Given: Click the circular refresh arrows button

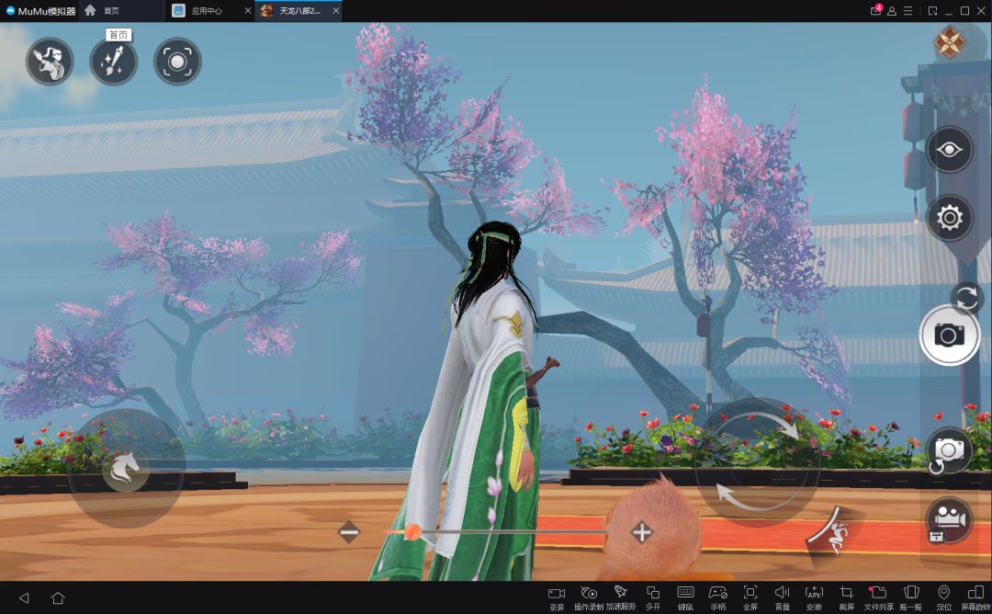Looking at the screenshot, I should (966, 298).
